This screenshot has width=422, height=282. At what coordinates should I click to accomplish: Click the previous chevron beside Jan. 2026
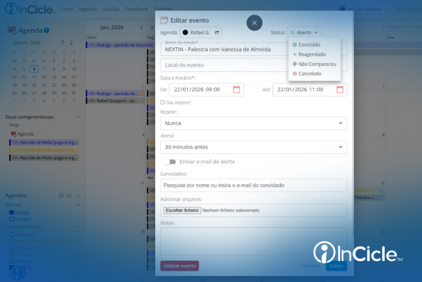(142, 27)
